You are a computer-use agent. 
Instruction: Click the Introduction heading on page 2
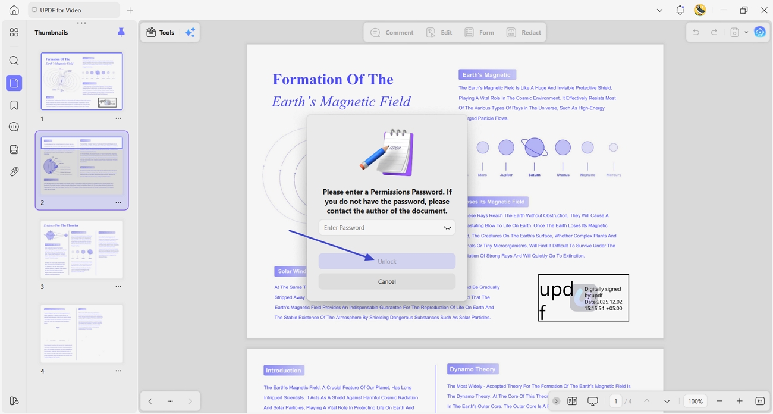click(284, 371)
